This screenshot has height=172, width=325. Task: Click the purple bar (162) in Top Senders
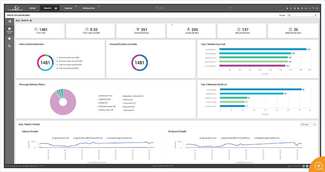coord(252,66)
